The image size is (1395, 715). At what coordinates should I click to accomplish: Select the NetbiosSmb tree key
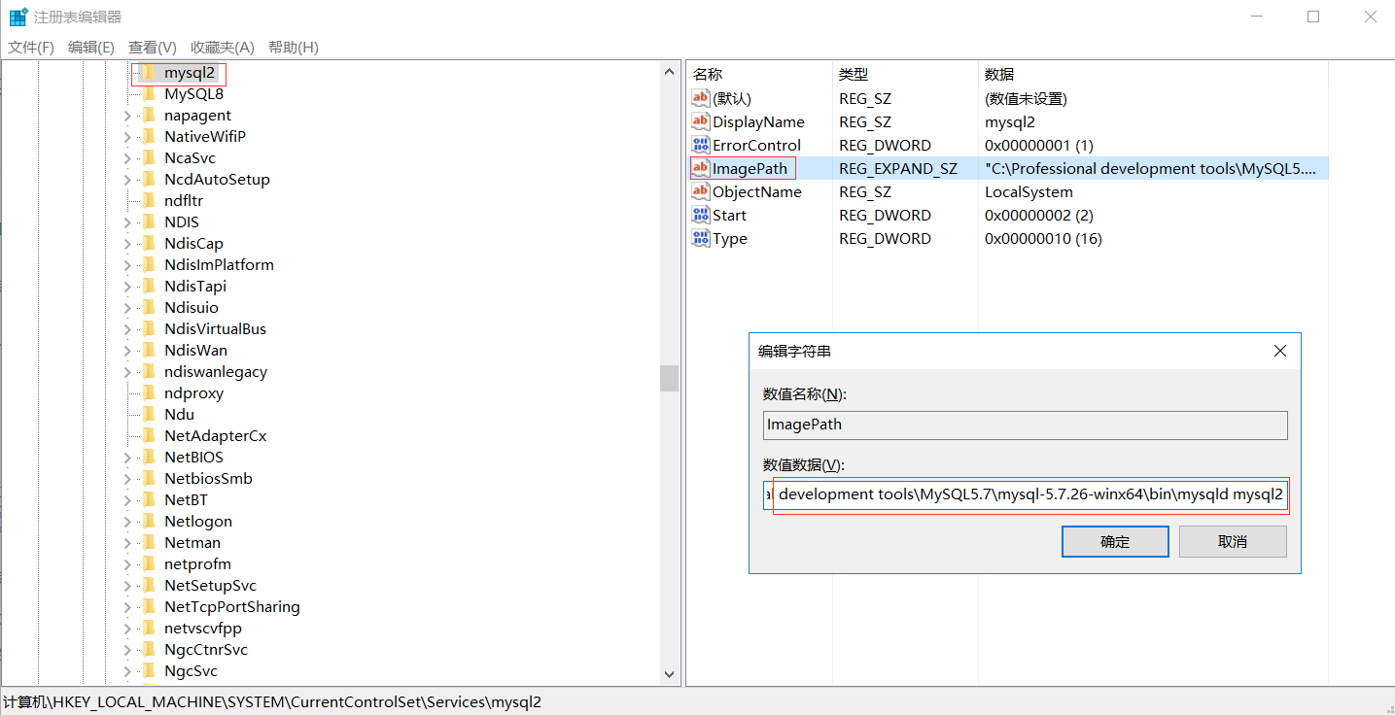click(208, 479)
